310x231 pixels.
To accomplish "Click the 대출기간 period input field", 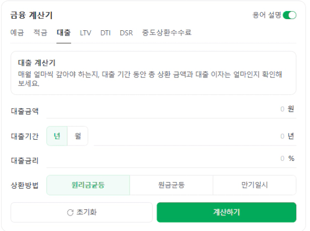I will pos(195,136).
